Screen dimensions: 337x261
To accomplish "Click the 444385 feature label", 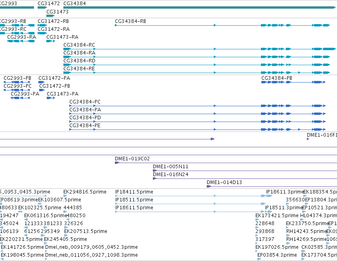I will 73,208.
